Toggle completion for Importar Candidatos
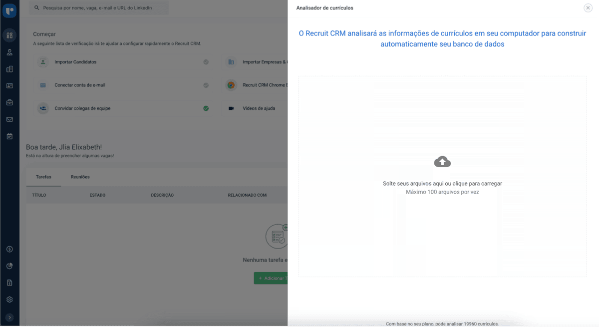Screen dimensions: 599x327 (206, 62)
